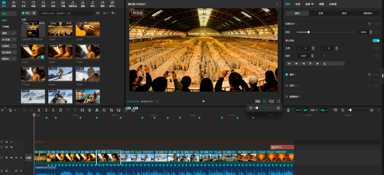Open the 贴纸 (Stickers) panel icon
Screen dimensions: 384x175
pyautogui.click(x=33, y=4)
